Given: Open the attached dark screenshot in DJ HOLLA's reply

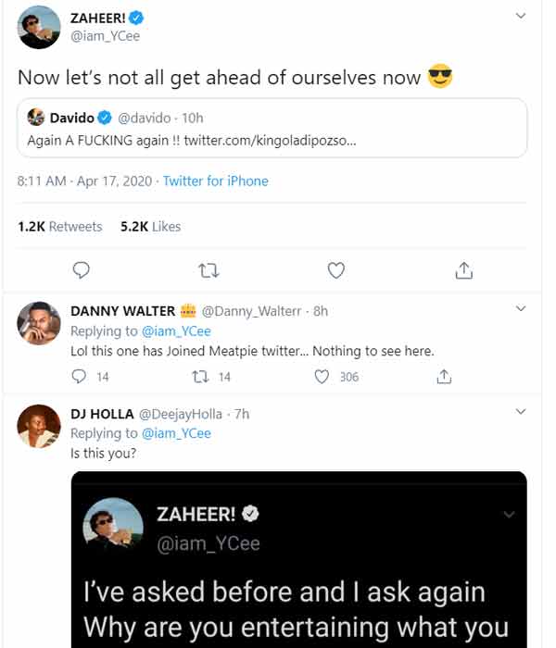Looking at the screenshot, I should coord(299,559).
